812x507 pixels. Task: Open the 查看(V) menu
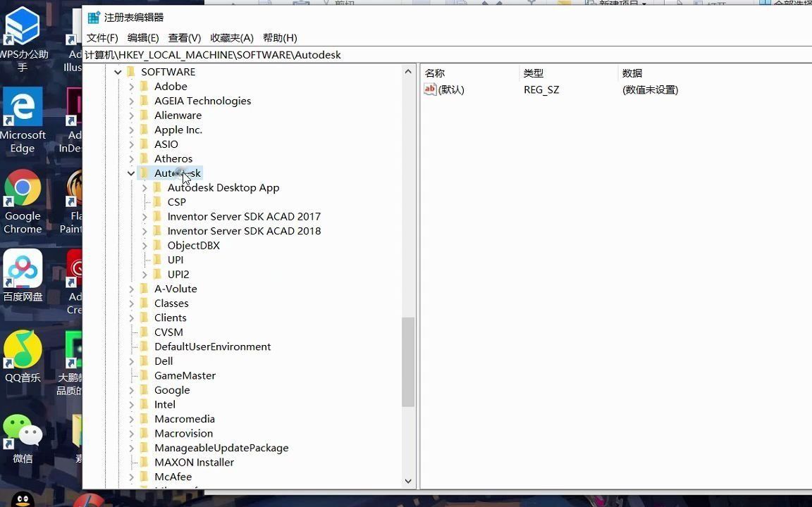tap(185, 38)
